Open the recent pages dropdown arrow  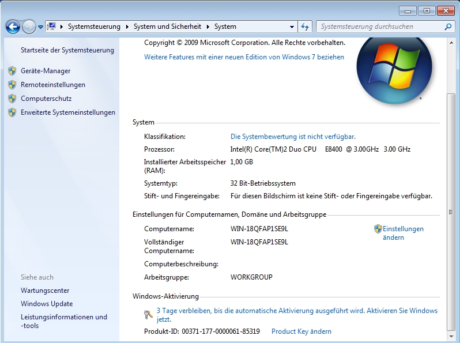pyautogui.click(x=40, y=27)
